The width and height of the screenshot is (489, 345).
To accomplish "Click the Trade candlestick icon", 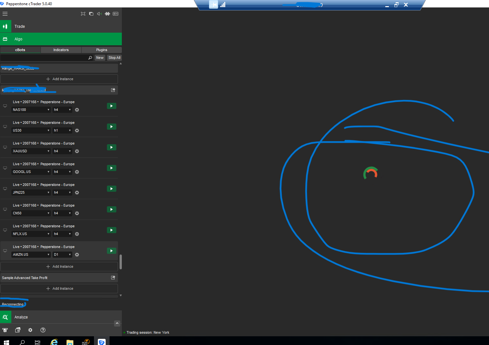I will [6, 27].
